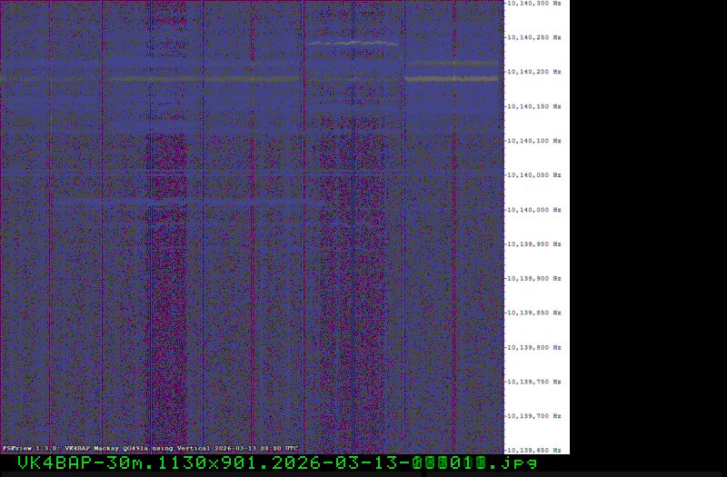Select the green VK4BAP-30m jpg filename
The width and height of the screenshot is (727, 477).
277,463
